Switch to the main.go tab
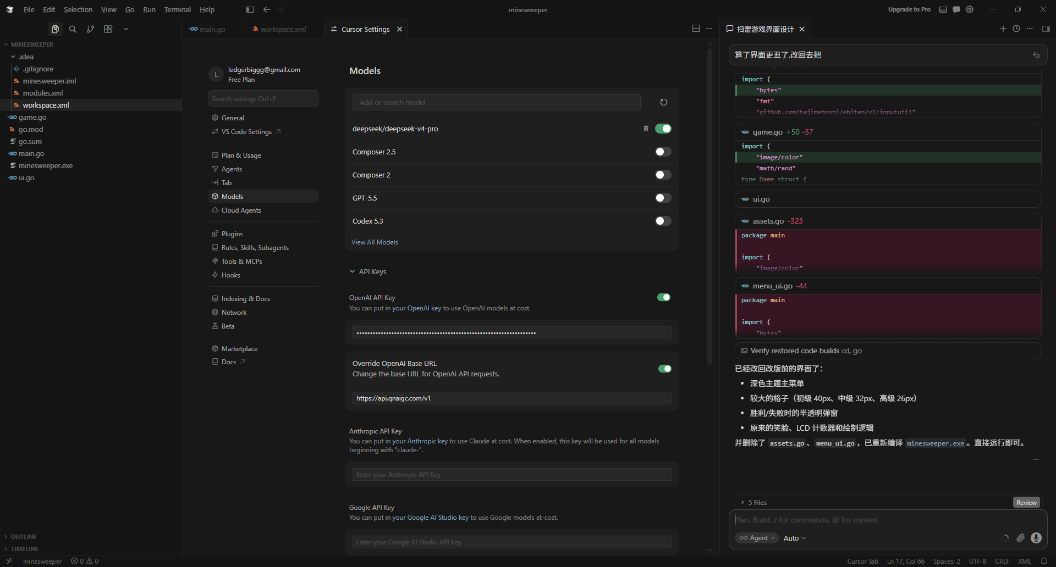The image size is (1056, 567). pos(212,29)
